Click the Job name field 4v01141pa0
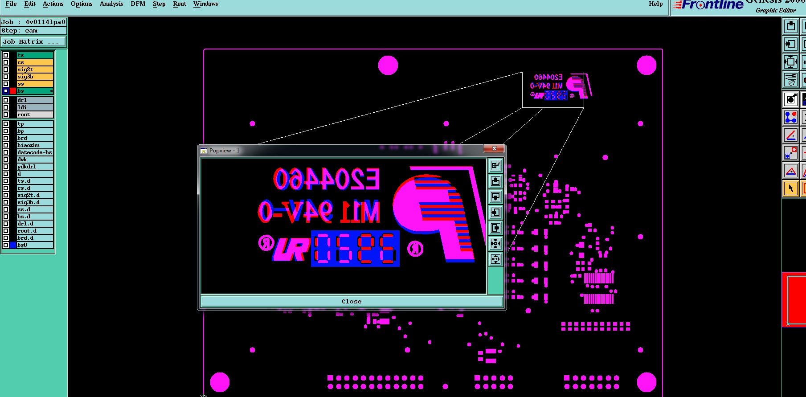The width and height of the screenshot is (806, 397). coord(33,22)
